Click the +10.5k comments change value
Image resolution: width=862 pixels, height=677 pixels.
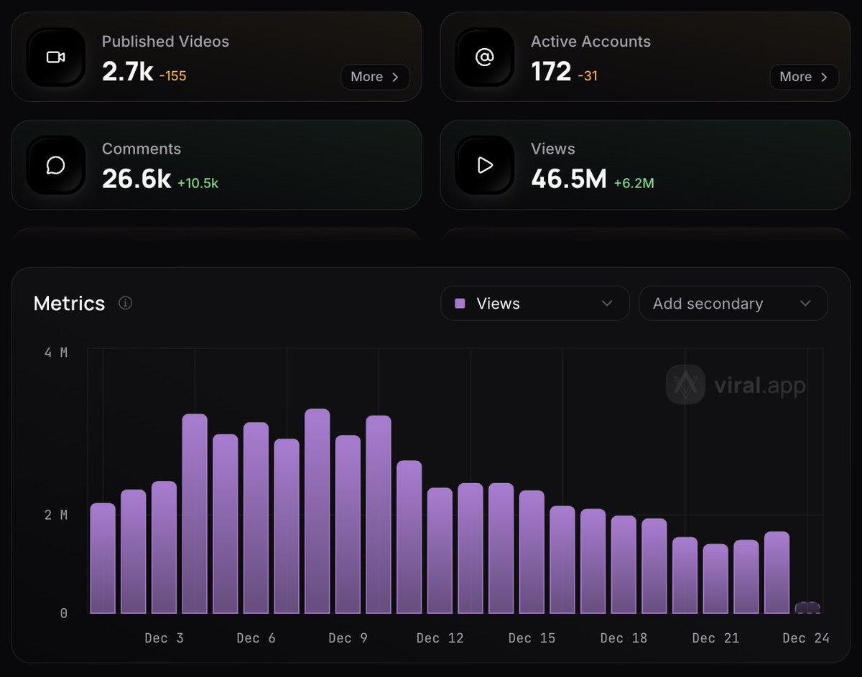[x=198, y=183]
